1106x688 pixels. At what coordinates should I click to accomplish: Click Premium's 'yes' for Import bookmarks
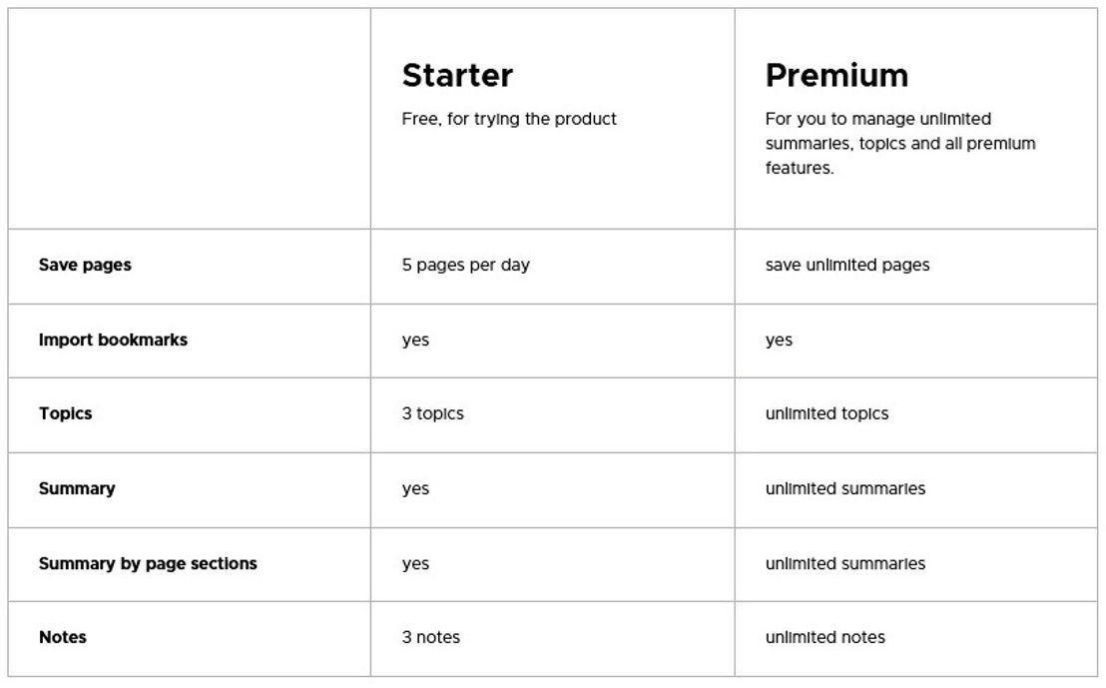coord(779,341)
